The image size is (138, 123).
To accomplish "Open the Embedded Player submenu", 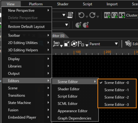I will point(27,117).
